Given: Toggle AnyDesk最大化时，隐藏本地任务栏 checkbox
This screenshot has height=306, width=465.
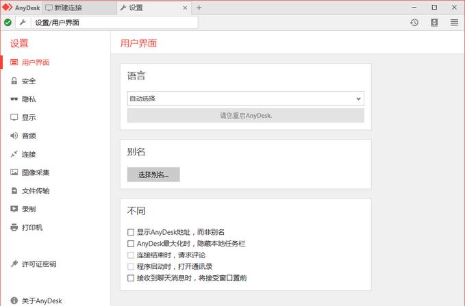Looking at the screenshot, I should point(131,244).
